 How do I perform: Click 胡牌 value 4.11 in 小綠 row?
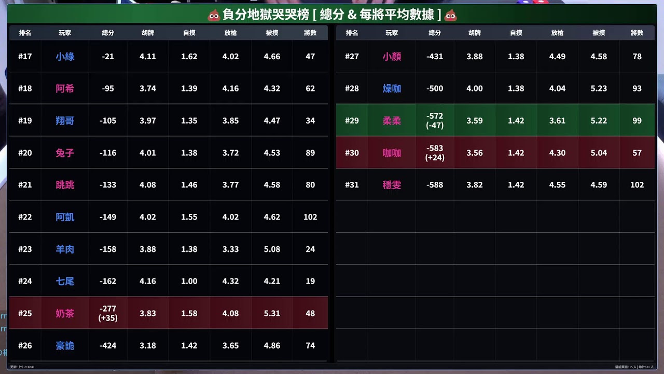[148, 56]
